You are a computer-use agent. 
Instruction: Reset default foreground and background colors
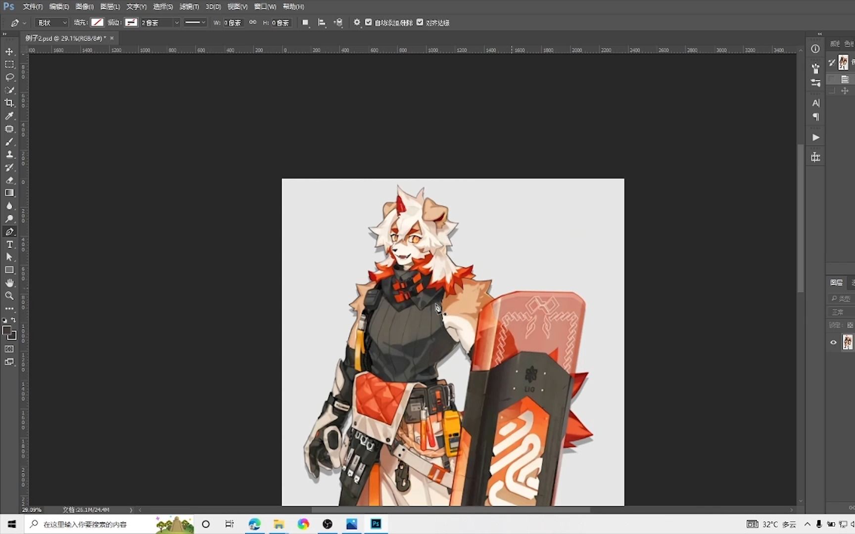[x=5, y=320]
